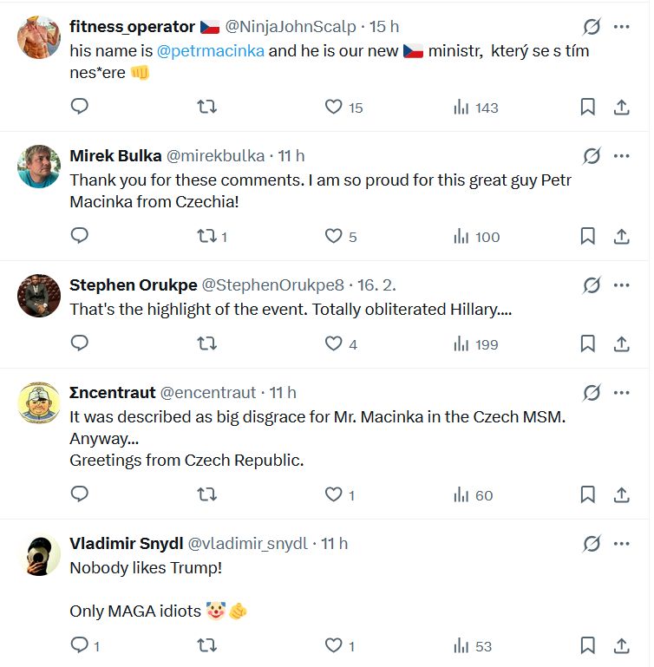Open Grok icon on Mirek Bulka's tweet
The height and width of the screenshot is (667, 654).
592,156
